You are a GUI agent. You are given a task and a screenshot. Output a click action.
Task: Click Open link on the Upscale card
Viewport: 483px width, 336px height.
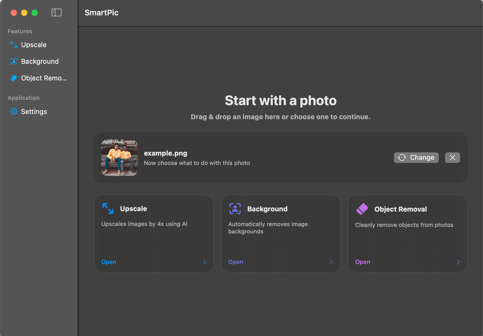pyautogui.click(x=109, y=262)
